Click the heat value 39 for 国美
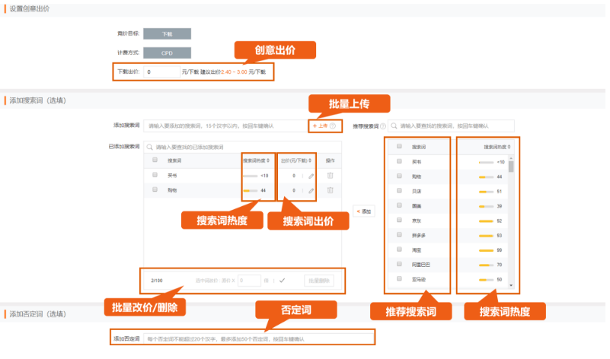 coord(499,206)
